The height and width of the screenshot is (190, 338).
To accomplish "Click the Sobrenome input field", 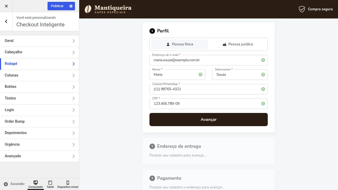I will 240,75.
